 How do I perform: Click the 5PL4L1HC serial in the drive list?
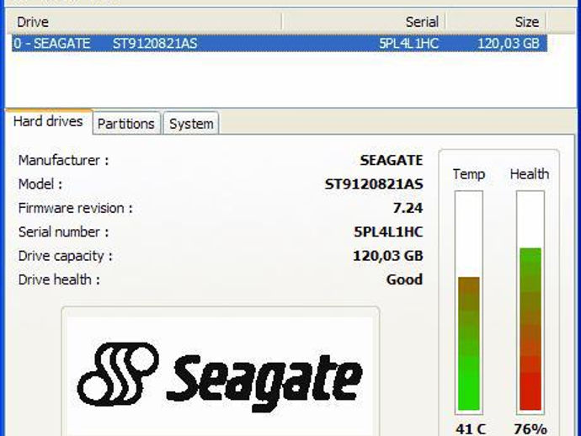(408, 44)
